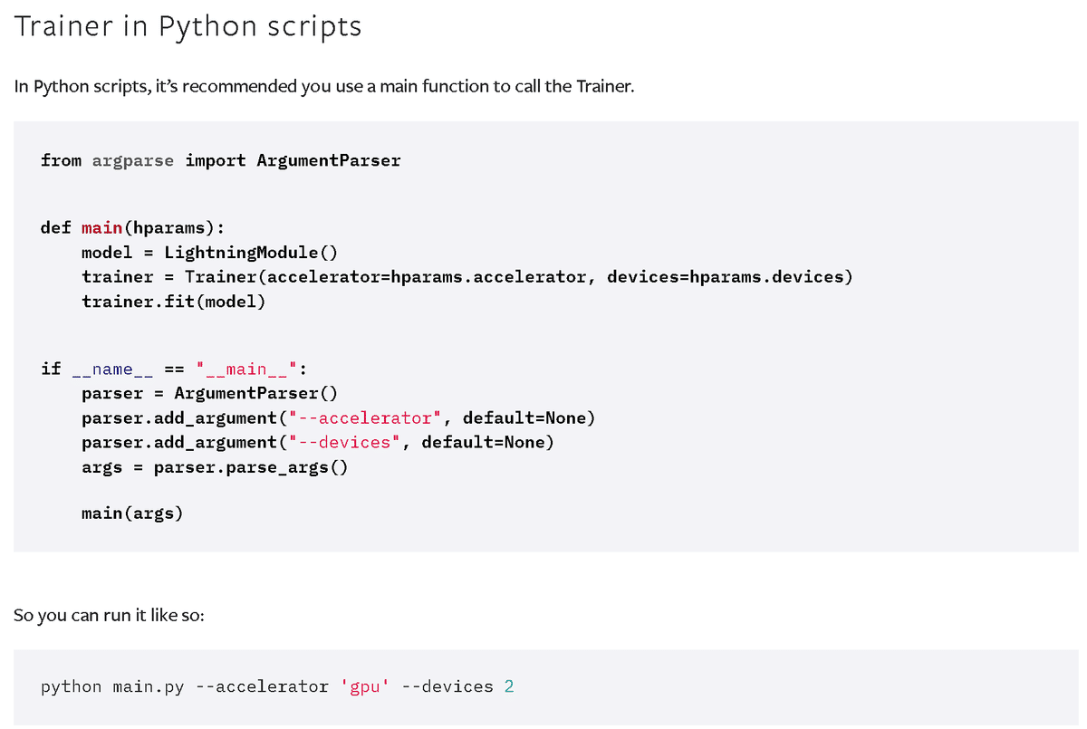
Task: Click the blue '__name__' identifier
Action: 112,368
